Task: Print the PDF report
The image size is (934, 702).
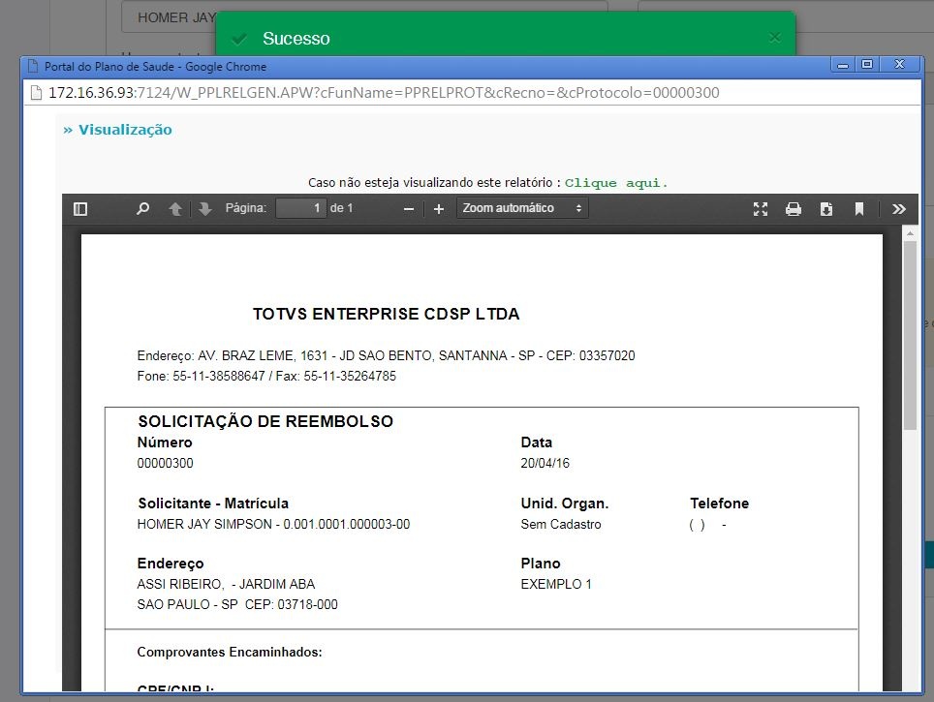Action: 794,209
